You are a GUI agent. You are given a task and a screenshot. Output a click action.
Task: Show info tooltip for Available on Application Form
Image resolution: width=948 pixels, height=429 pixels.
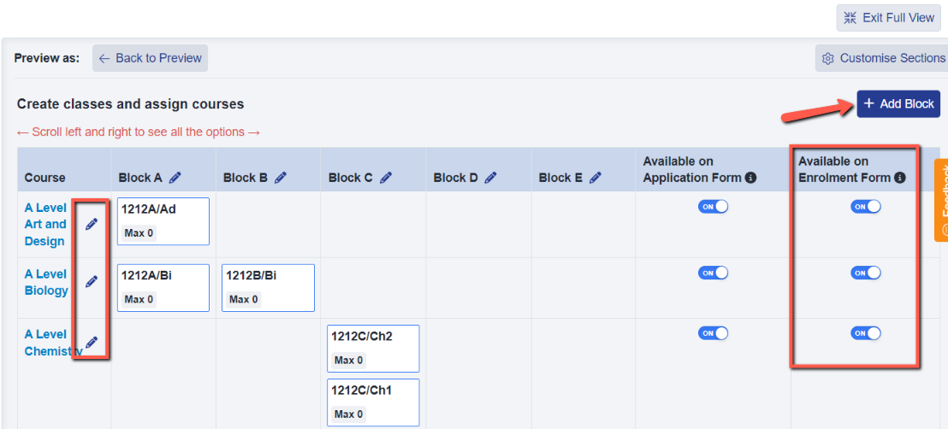pos(750,178)
